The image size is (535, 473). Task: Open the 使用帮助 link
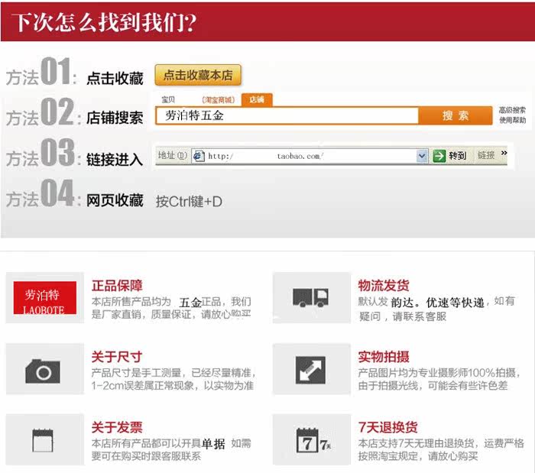pyautogui.click(x=512, y=120)
